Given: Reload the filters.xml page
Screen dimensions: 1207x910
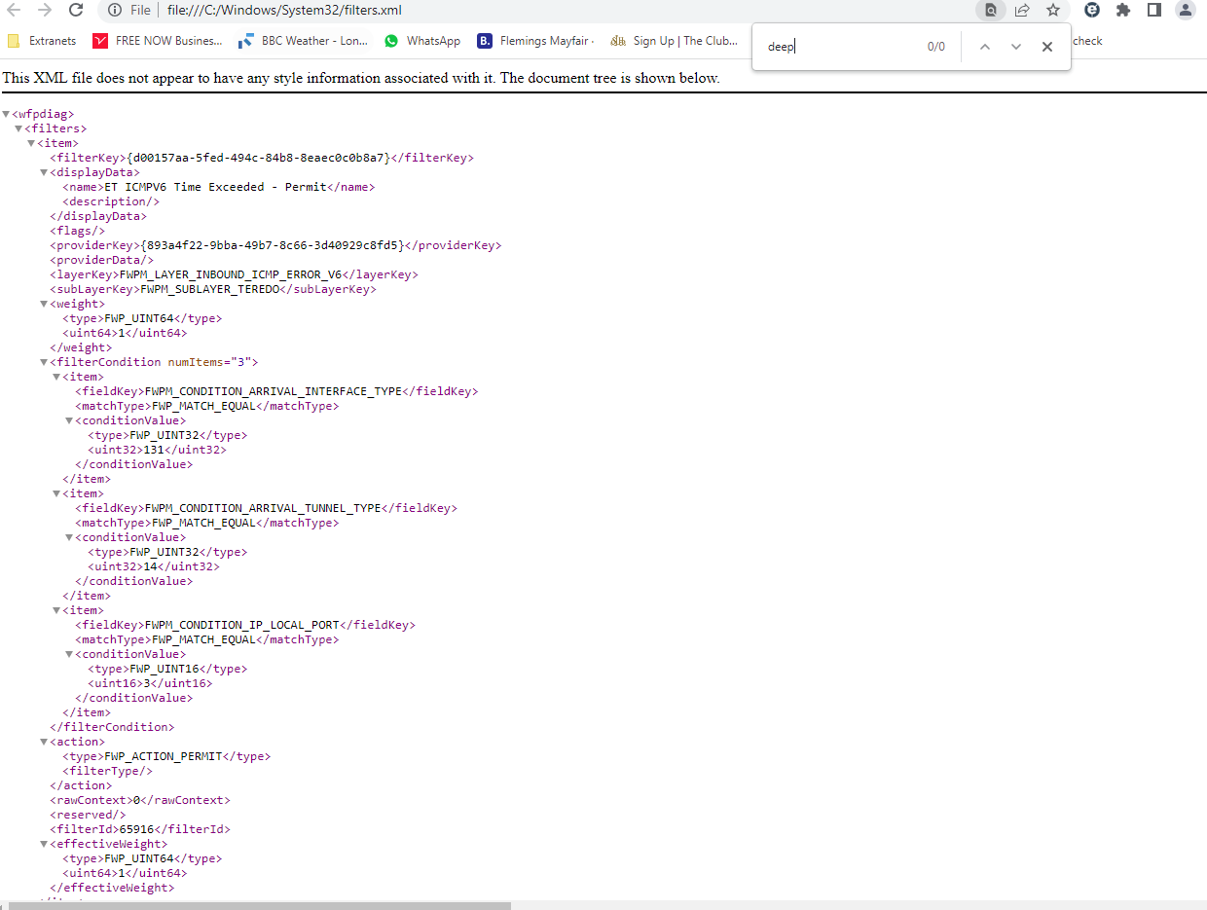Looking at the screenshot, I should click(x=76, y=11).
